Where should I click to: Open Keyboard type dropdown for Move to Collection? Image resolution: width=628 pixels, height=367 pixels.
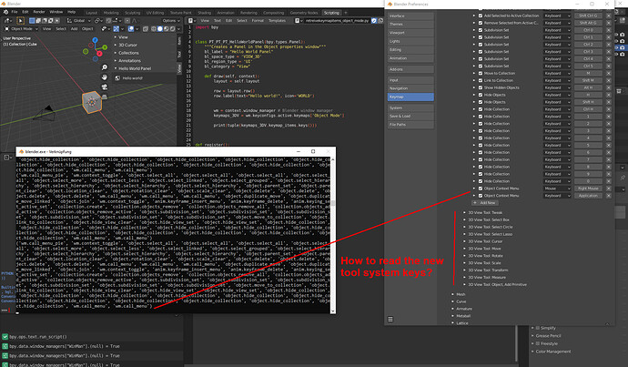tap(557, 74)
